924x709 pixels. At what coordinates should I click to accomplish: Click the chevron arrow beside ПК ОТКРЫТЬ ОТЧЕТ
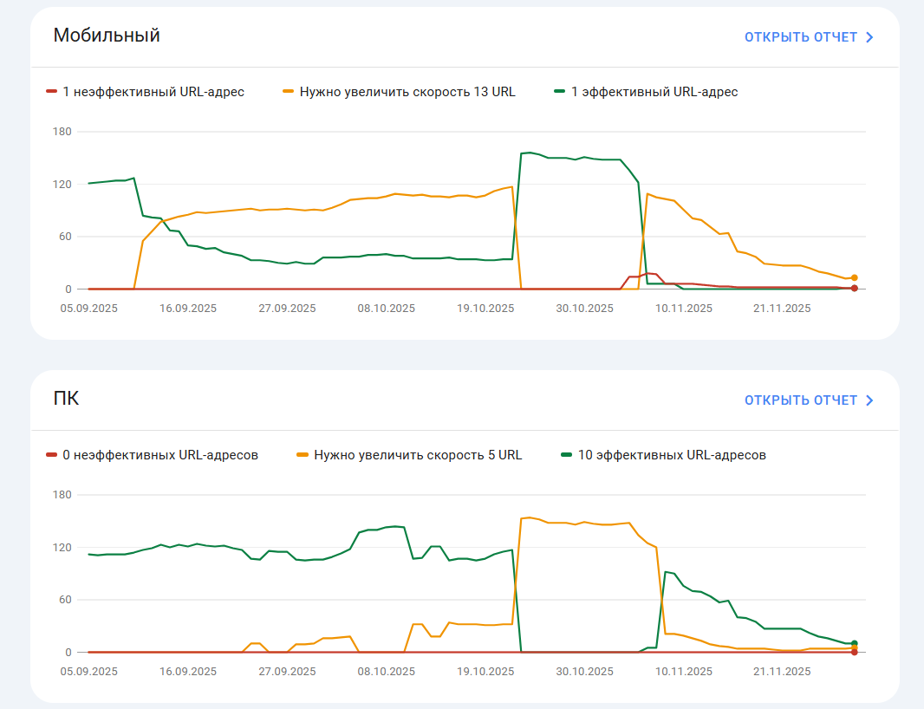pyautogui.click(x=869, y=400)
